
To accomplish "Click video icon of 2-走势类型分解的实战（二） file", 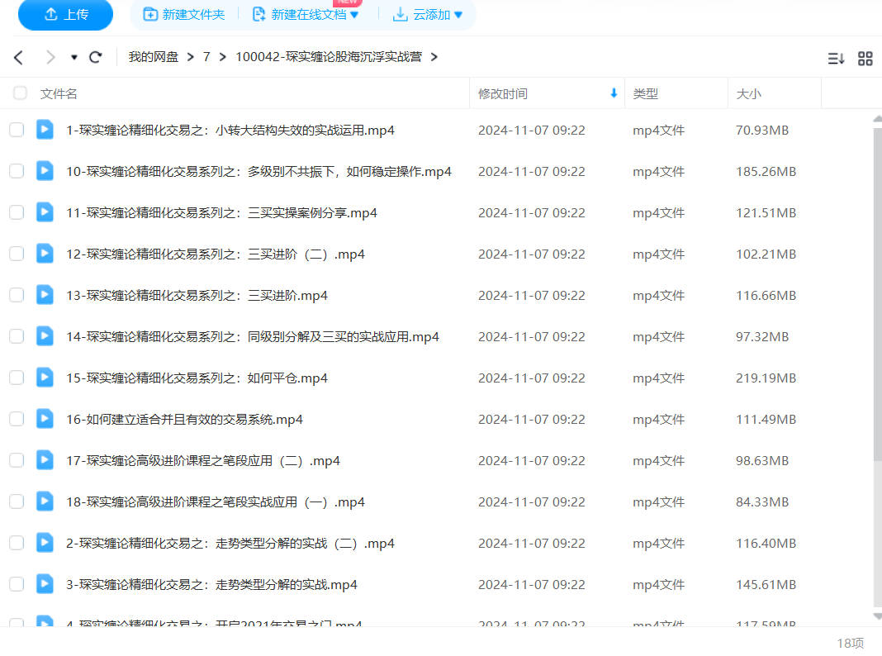I will (45, 542).
